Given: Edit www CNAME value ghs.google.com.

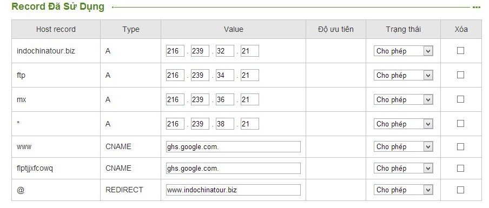Looking at the screenshot, I should point(233,146).
